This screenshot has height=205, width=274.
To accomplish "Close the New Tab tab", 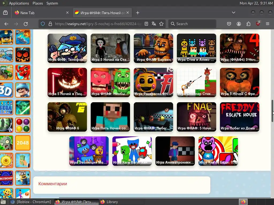I will 67,13.
